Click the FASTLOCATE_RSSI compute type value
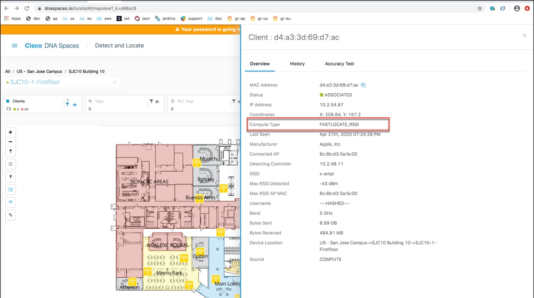This screenshot has width=534, height=298. pos(339,125)
